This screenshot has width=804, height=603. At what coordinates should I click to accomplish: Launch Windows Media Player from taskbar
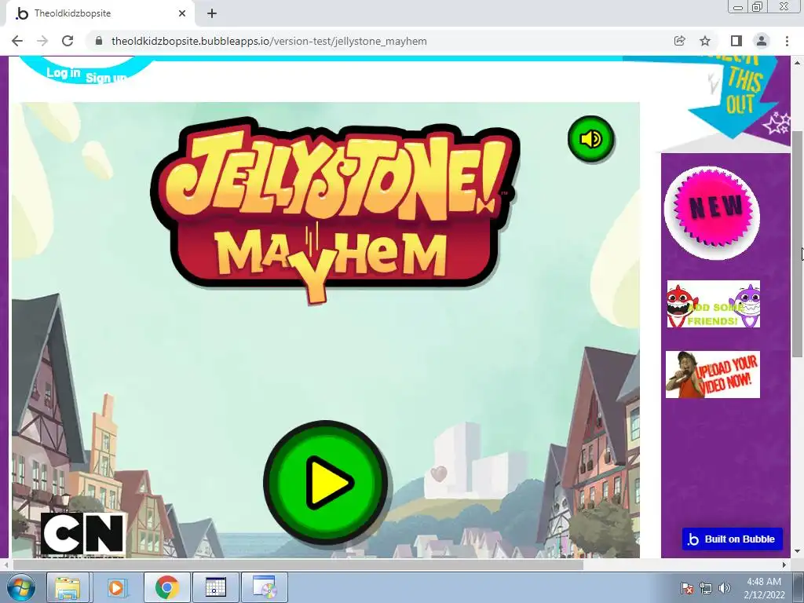(x=116, y=587)
